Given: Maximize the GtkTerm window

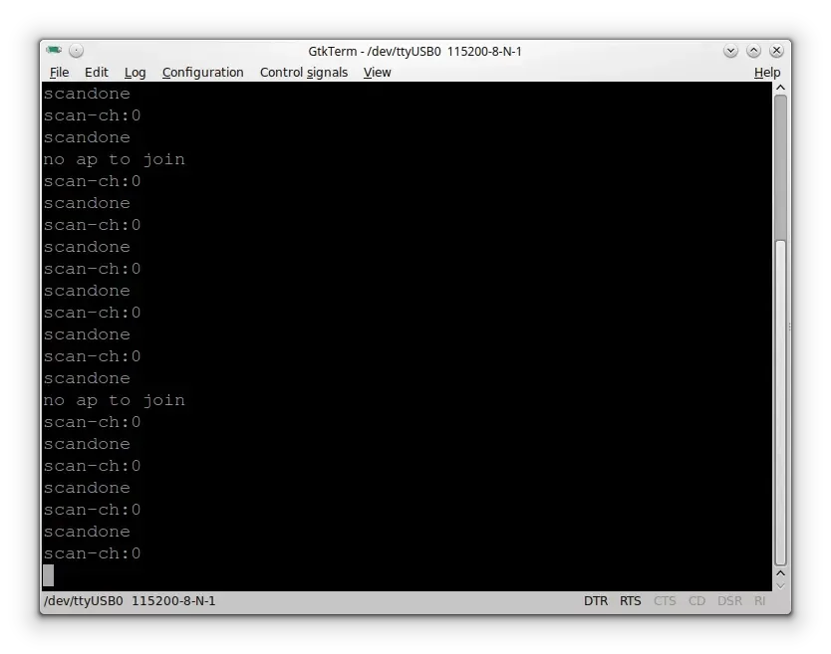Looking at the screenshot, I should [x=753, y=51].
